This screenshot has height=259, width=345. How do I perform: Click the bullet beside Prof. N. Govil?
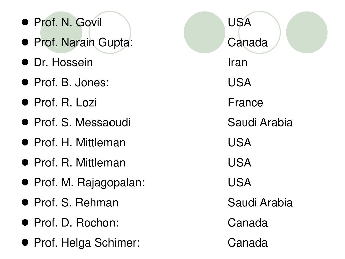pyautogui.click(x=25, y=22)
